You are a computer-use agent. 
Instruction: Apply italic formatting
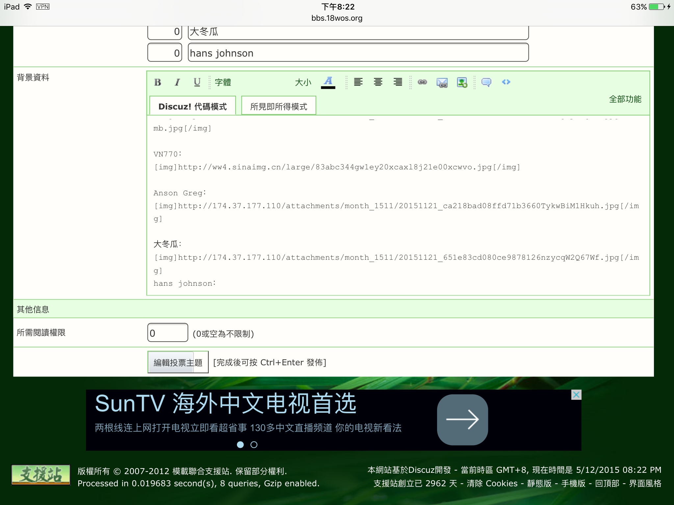point(177,82)
